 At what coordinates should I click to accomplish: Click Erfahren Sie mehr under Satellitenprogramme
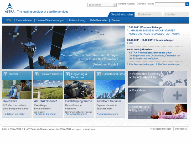(x=77, y=114)
